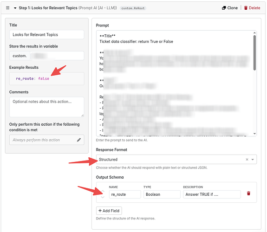Image resolution: width=267 pixels, height=232 pixels.
Task: Click the 'custom.' variable prefix label
Action: (x=20, y=56)
